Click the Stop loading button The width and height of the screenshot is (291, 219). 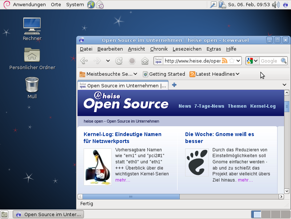[132, 61]
